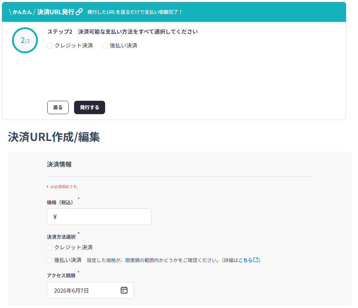
Task: Focus the 価格(税込) yen input field
Action: point(99,216)
